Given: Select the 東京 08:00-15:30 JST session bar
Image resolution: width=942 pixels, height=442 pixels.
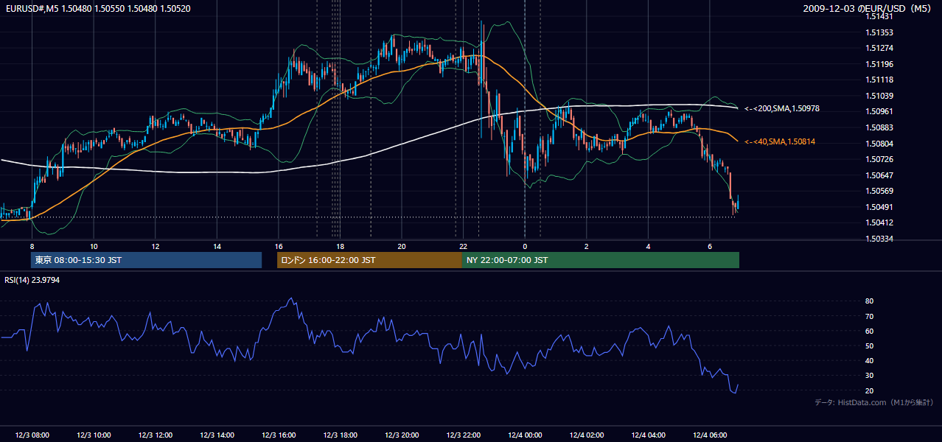Looking at the screenshot, I should 146,260.
